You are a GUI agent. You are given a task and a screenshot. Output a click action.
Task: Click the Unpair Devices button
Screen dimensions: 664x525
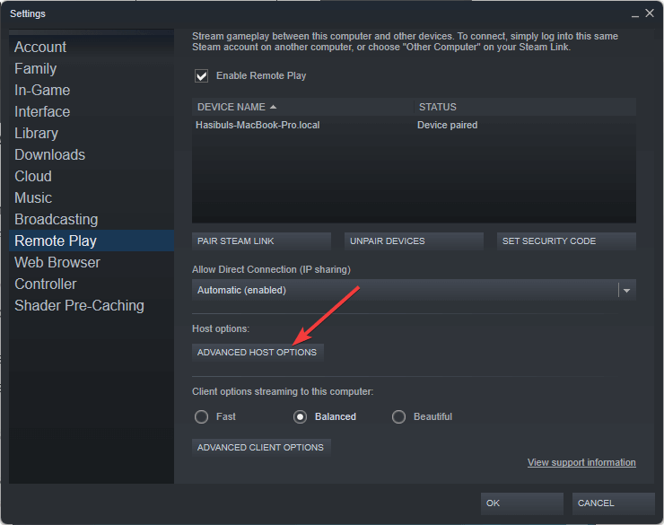[414, 241]
